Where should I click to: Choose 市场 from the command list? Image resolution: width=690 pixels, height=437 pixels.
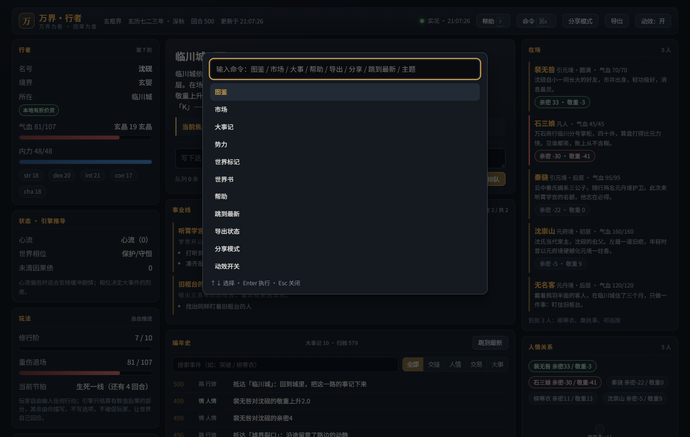coord(345,109)
